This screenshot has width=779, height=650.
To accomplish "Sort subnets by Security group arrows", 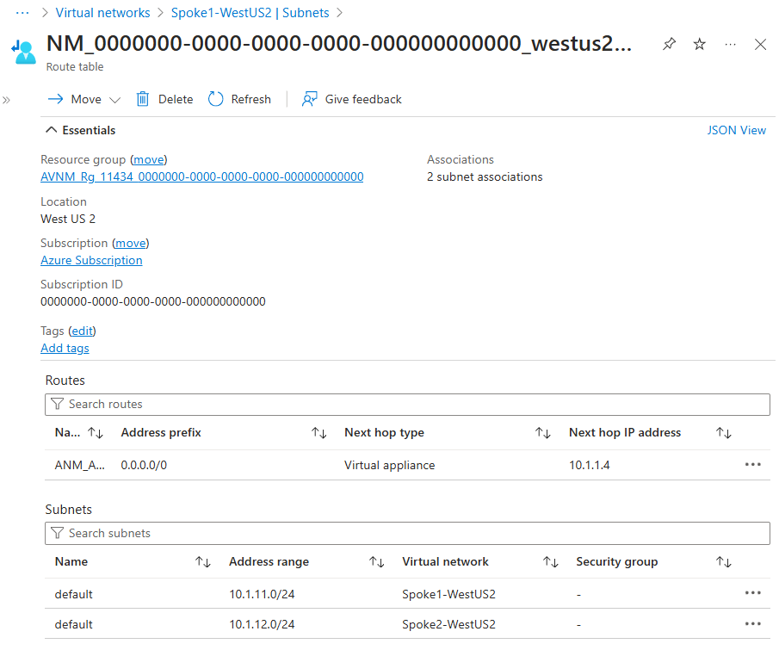I will pos(724,562).
